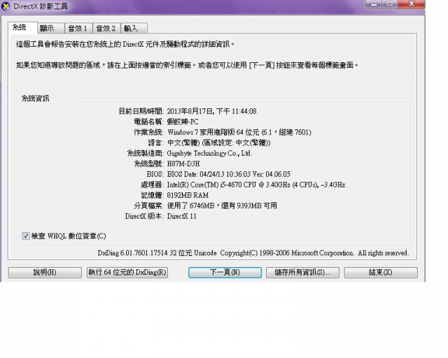
Task: Click the language value 中文(繁體)
Action: click(183, 143)
